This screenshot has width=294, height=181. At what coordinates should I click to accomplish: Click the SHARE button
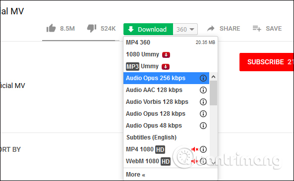224,28
